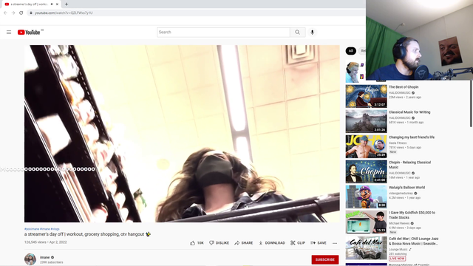This screenshot has width=473, height=266.
Task: Click the title I Gave My Goldfish $50,000
Action: pos(412,215)
